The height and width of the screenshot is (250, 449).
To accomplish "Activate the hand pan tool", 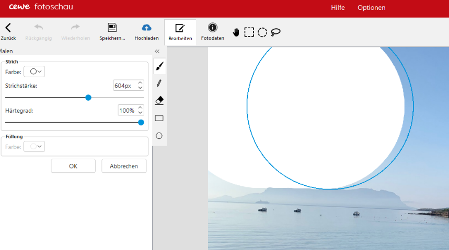I will click(x=236, y=32).
